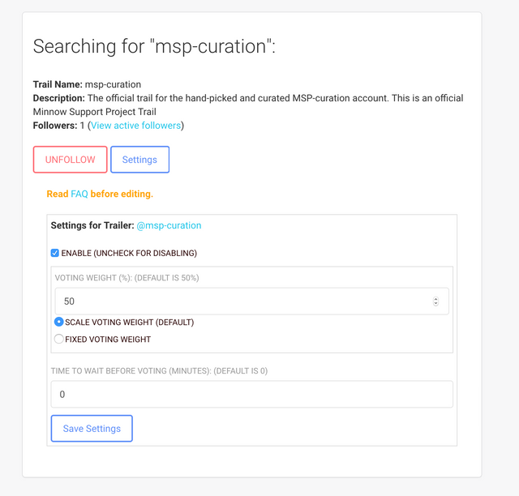The image size is (519, 496).
Task: Visit the @msp-curation trailer profile link
Action: pos(169,225)
